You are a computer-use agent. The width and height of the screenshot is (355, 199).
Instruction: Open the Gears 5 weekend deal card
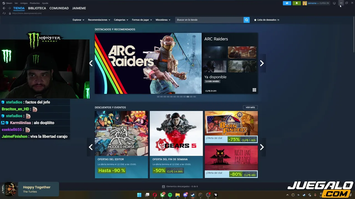pyautogui.click(x=176, y=145)
